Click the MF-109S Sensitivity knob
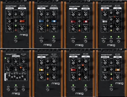 (x=105, y=77)
